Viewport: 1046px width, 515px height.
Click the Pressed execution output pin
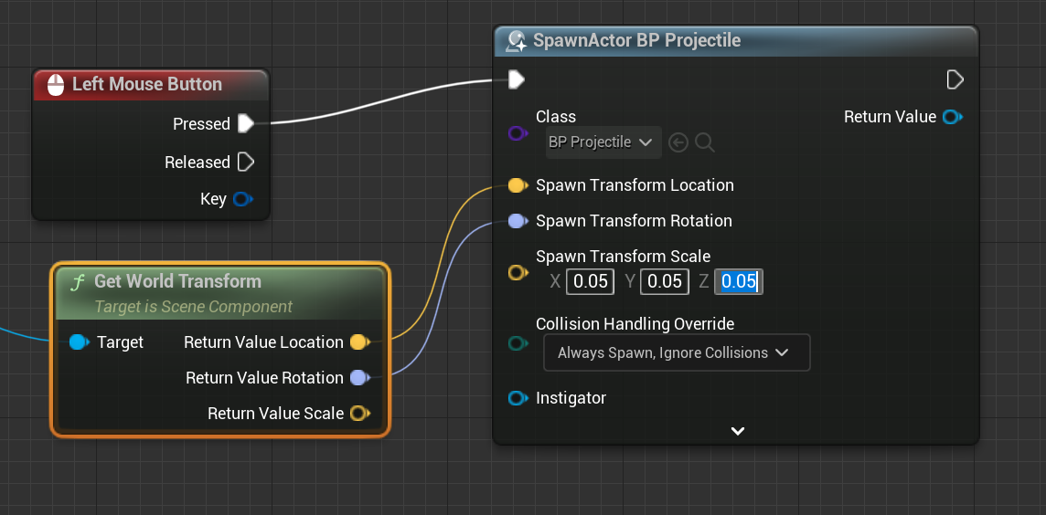point(245,123)
